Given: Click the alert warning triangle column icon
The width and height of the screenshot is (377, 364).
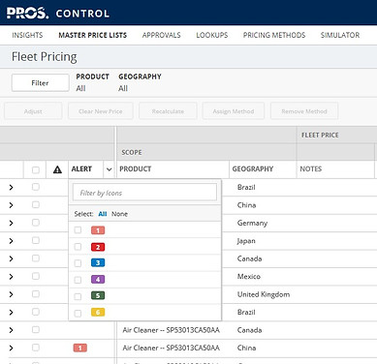Looking at the screenshot, I should click(57, 169).
